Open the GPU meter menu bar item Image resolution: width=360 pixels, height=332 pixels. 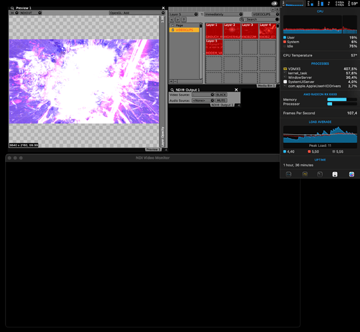tap(321, 3)
